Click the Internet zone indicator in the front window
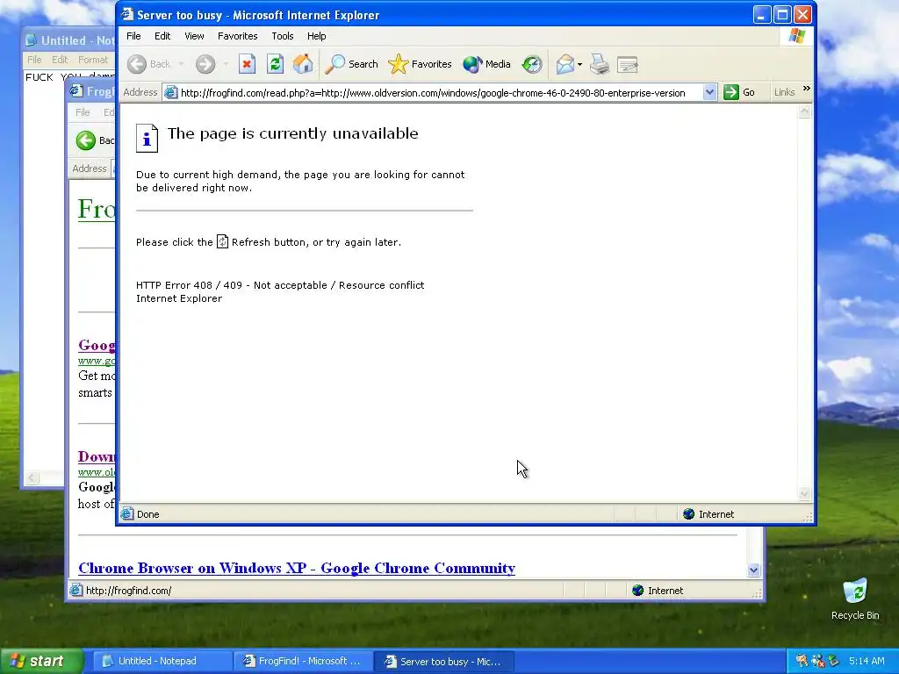Image resolution: width=899 pixels, height=674 pixels. [708, 514]
